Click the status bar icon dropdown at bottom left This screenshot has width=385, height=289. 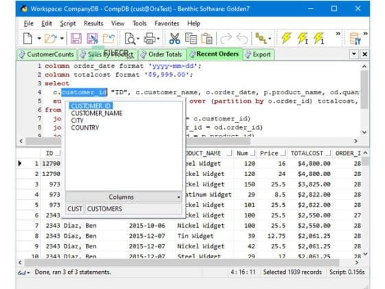coord(23,272)
